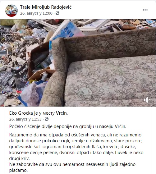Open Trale Miroljub Radojević's profile picture
The height and width of the screenshot is (174, 156).
tap(11, 11)
